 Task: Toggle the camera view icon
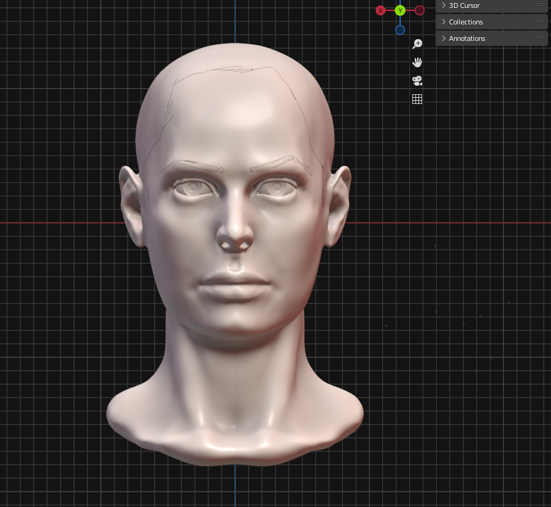click(417, 81)
